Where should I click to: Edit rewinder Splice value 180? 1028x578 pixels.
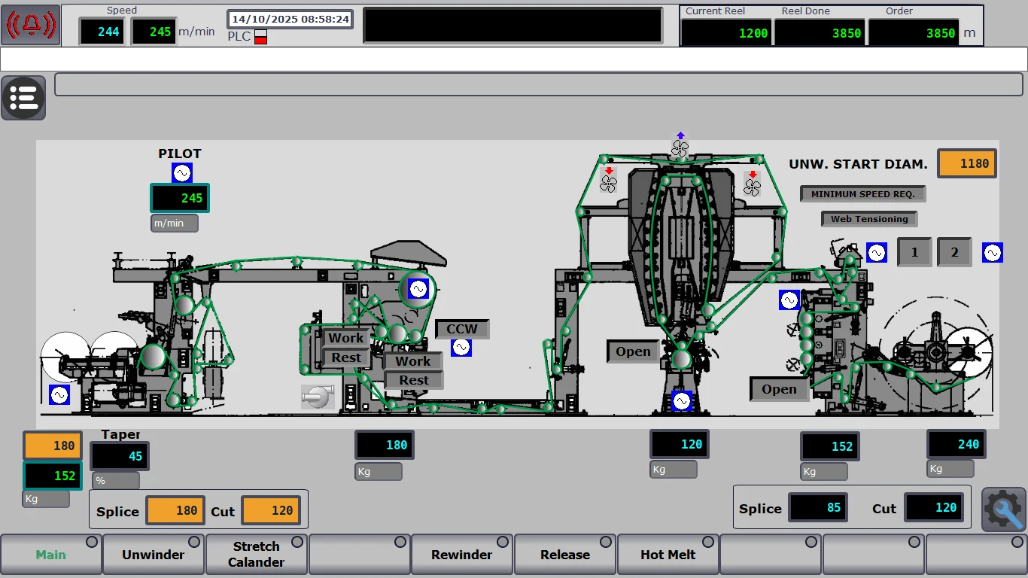175,510
